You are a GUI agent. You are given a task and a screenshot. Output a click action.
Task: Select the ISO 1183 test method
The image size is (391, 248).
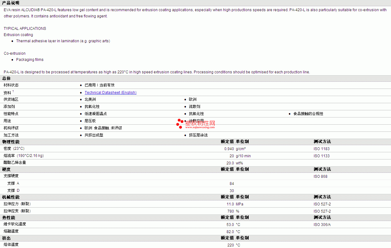[x=322, y=149]
